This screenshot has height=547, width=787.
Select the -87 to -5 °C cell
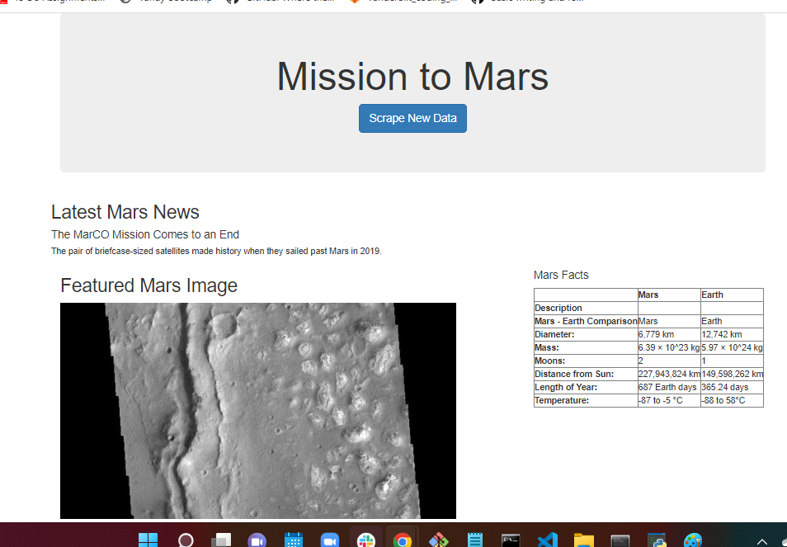[x=669, y=400]
